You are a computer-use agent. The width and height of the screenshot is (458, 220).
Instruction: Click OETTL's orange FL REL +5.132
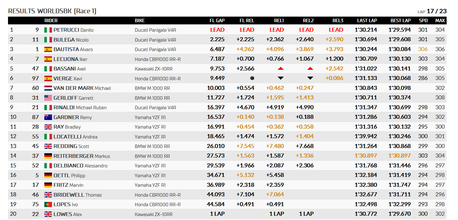tap(245, 175)
